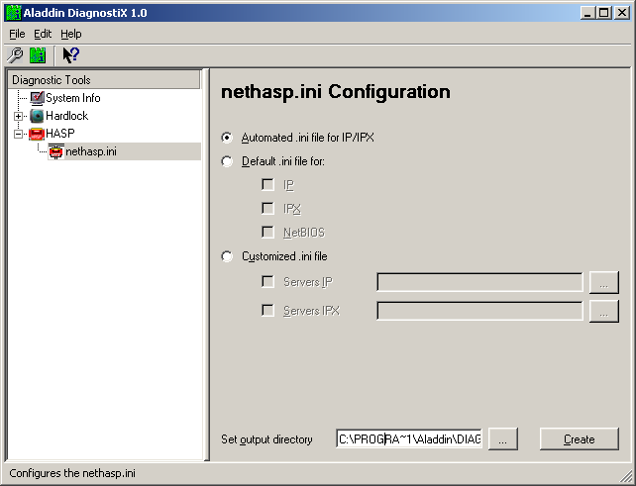The height and width of the screenshot is (486, 636).
Task: Click the window resize grip corner
Action: click(x=626, y=475)
